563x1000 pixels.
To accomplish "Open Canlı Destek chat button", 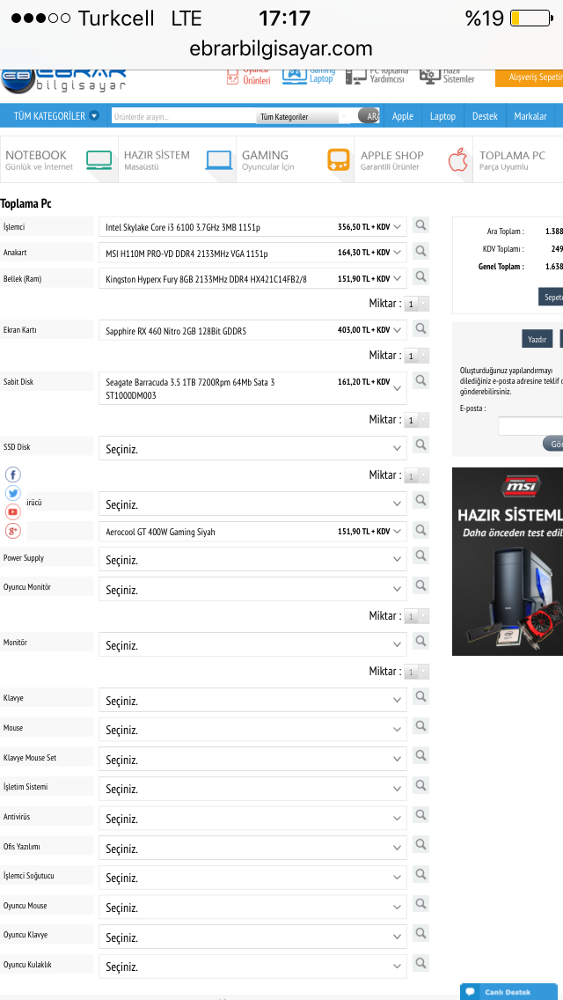I will [508, 992].
